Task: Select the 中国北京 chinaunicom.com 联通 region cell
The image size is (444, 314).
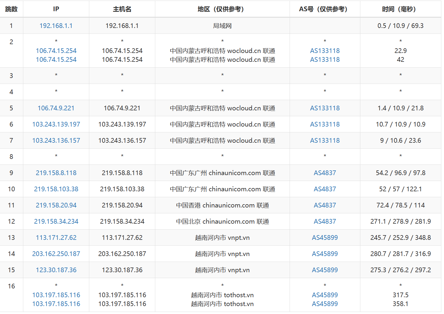Action: tap(222, 222)
